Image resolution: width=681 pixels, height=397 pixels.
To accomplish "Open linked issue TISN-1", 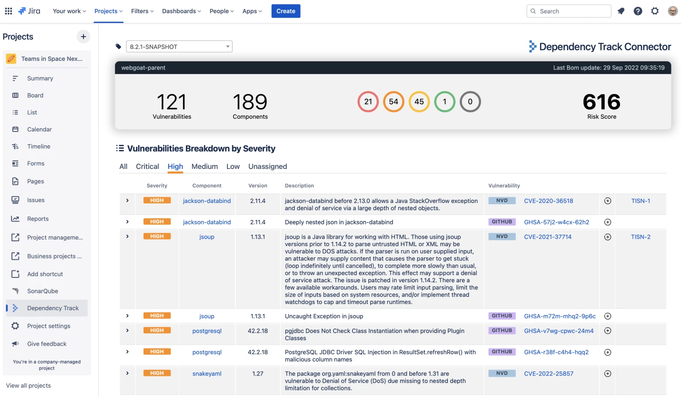I will point(640,201).
